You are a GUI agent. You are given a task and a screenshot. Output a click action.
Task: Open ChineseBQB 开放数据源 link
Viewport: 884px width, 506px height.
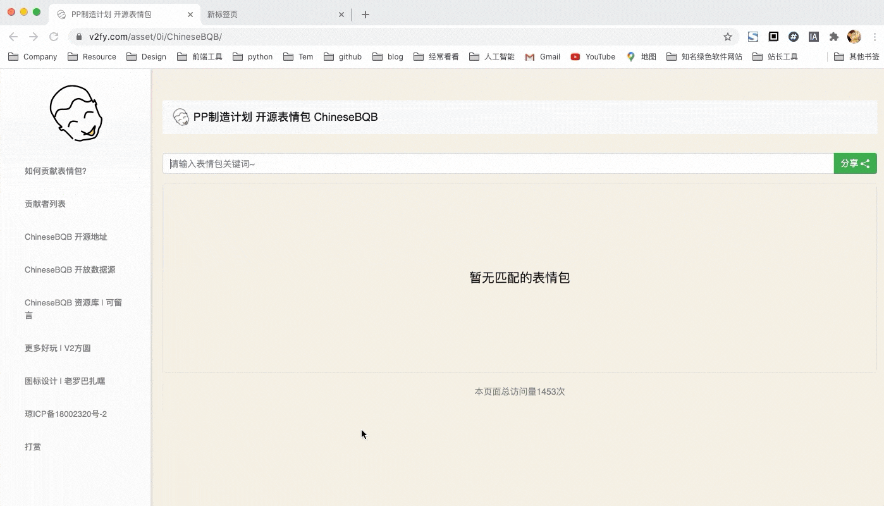(70, 269)
